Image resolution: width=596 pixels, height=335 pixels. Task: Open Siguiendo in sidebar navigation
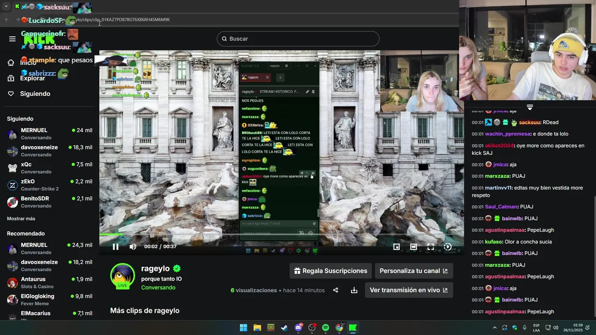click(29, 94)
